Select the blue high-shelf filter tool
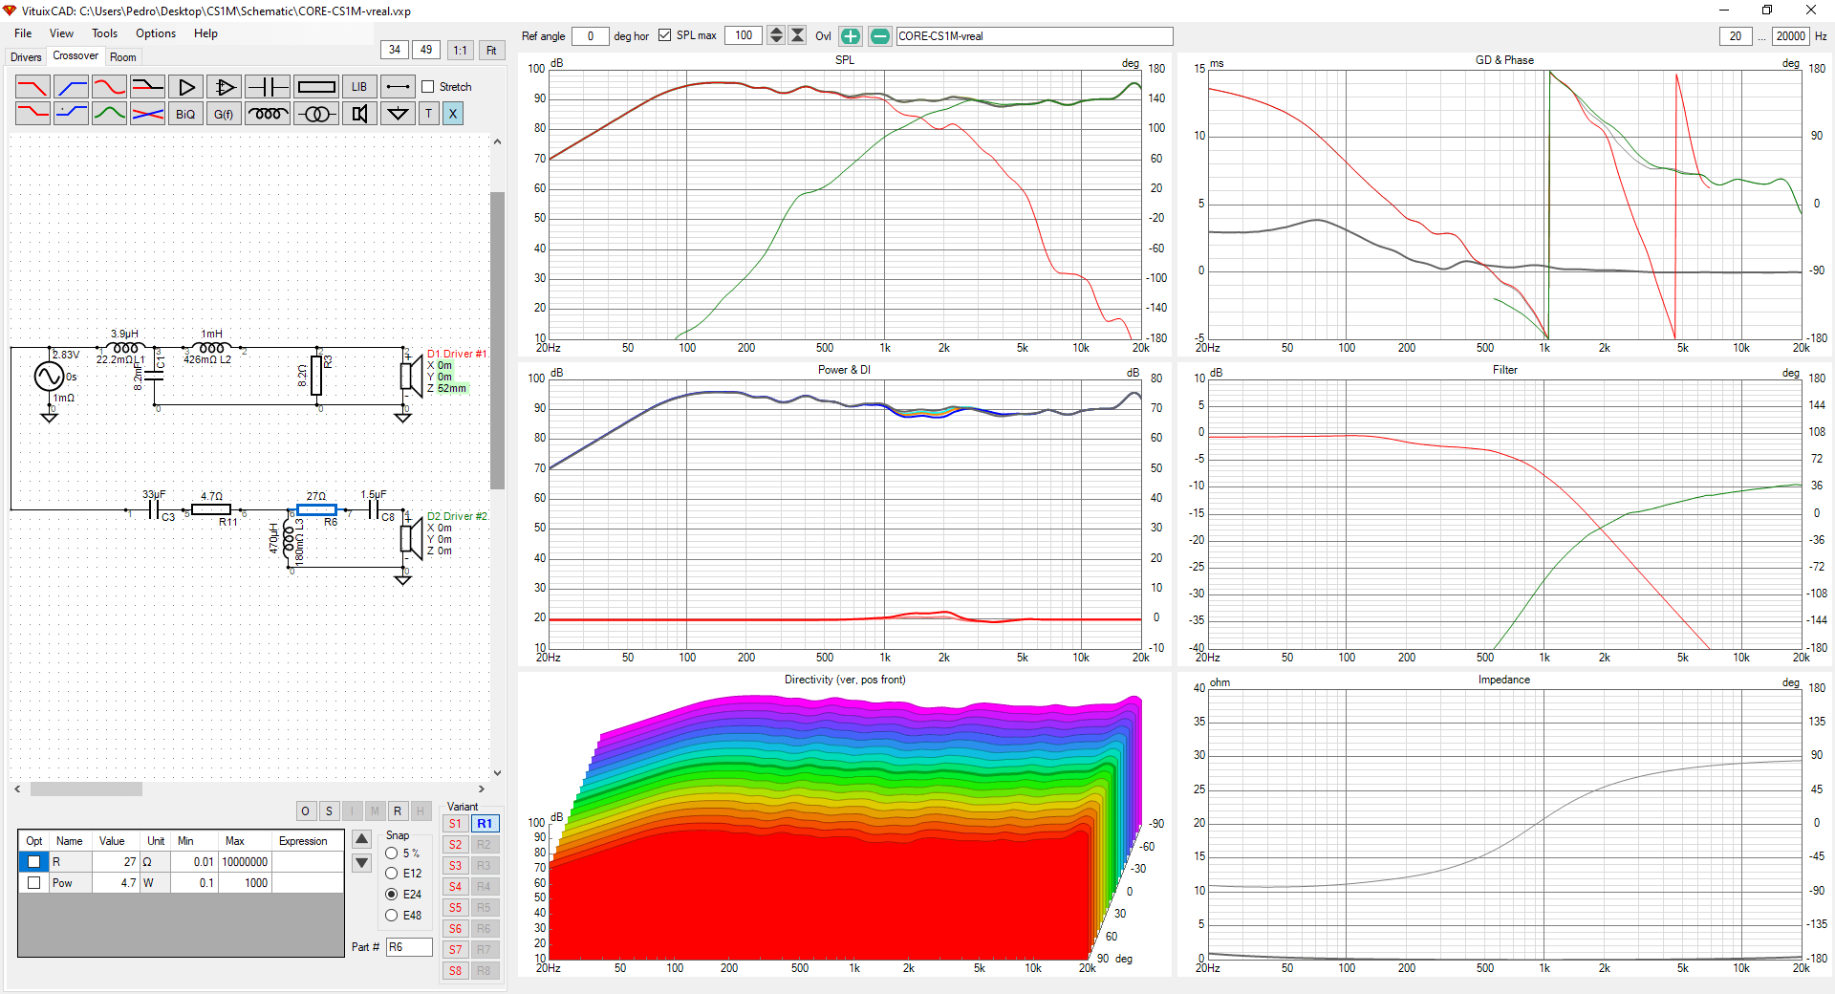The width and height of the screenshot is (1835, 994). point(71,114)
